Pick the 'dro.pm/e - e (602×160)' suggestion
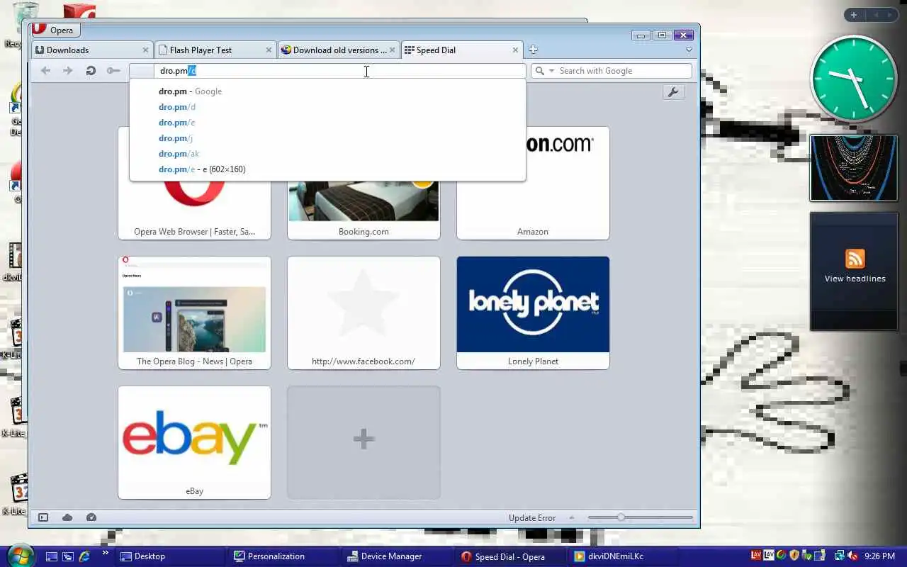Viewport: 907px width, 567px height. (x=327, y=169)
